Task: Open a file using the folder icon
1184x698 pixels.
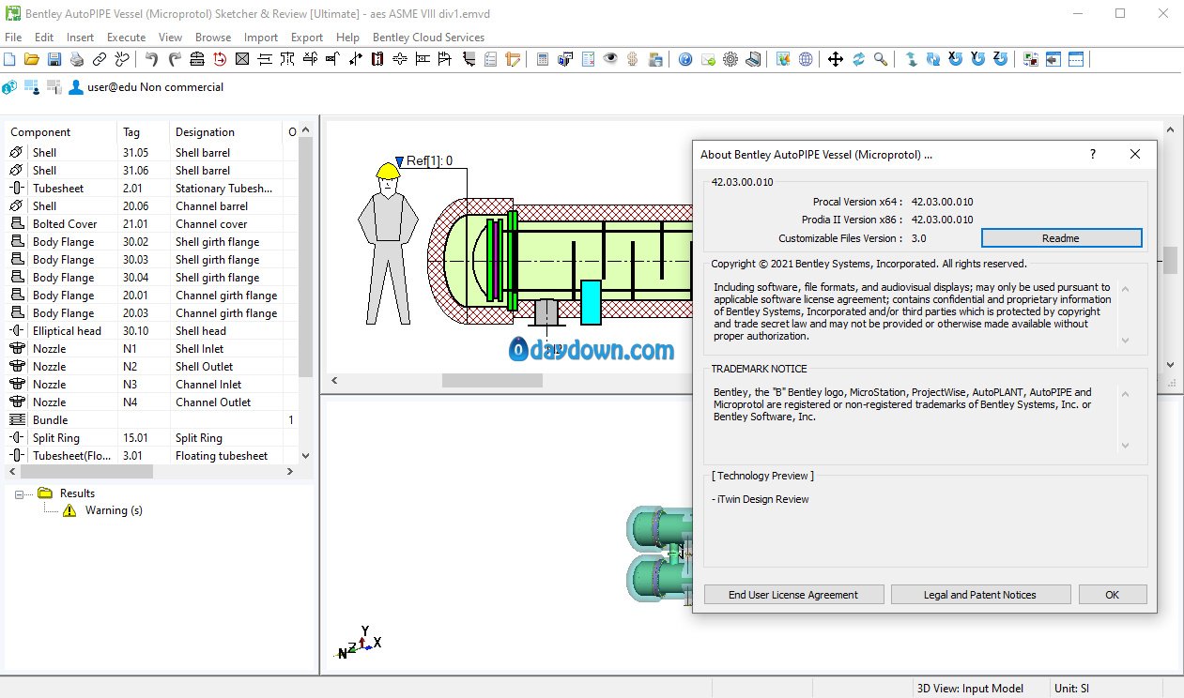Action: pyautogui.click(x=32, y=59)
